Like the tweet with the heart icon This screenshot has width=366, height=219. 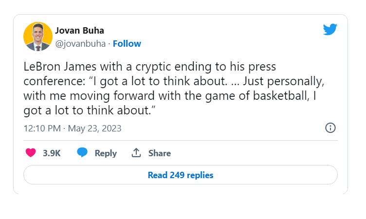click(x=31, y=153)
